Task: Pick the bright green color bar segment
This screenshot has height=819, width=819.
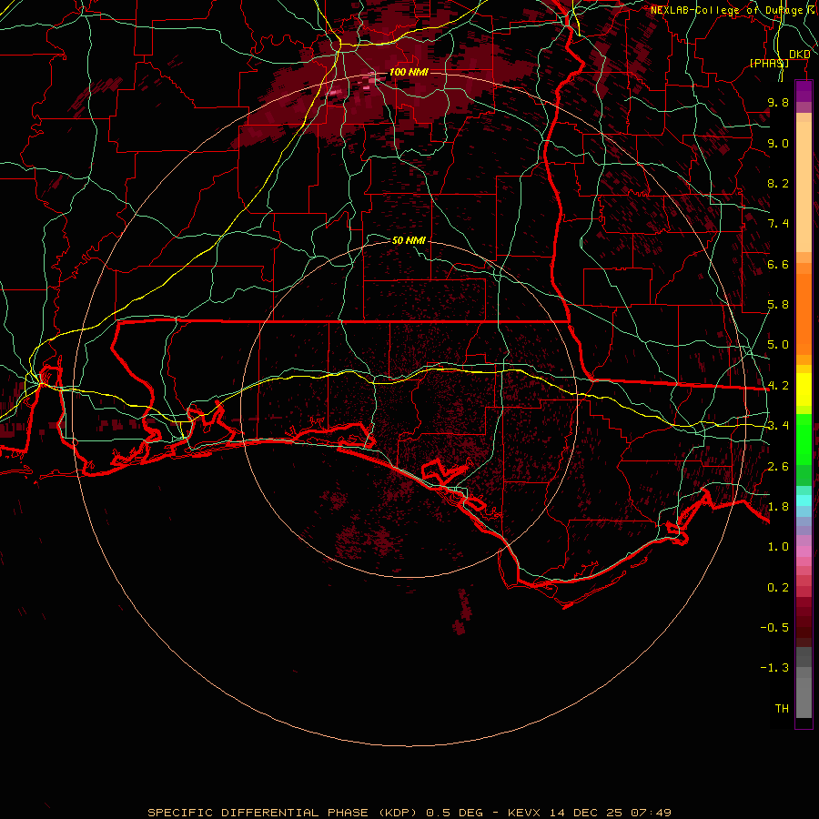Action: point(804,439)
